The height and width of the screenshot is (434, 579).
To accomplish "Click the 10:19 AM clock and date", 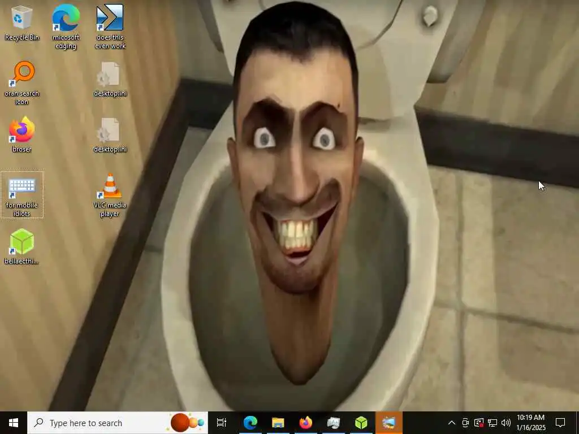I will (x=530, y=423).
